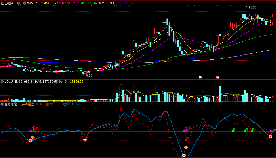Select the white MA5: 11.96 legend
Screen dimensions: 276x158
(34, 3)
